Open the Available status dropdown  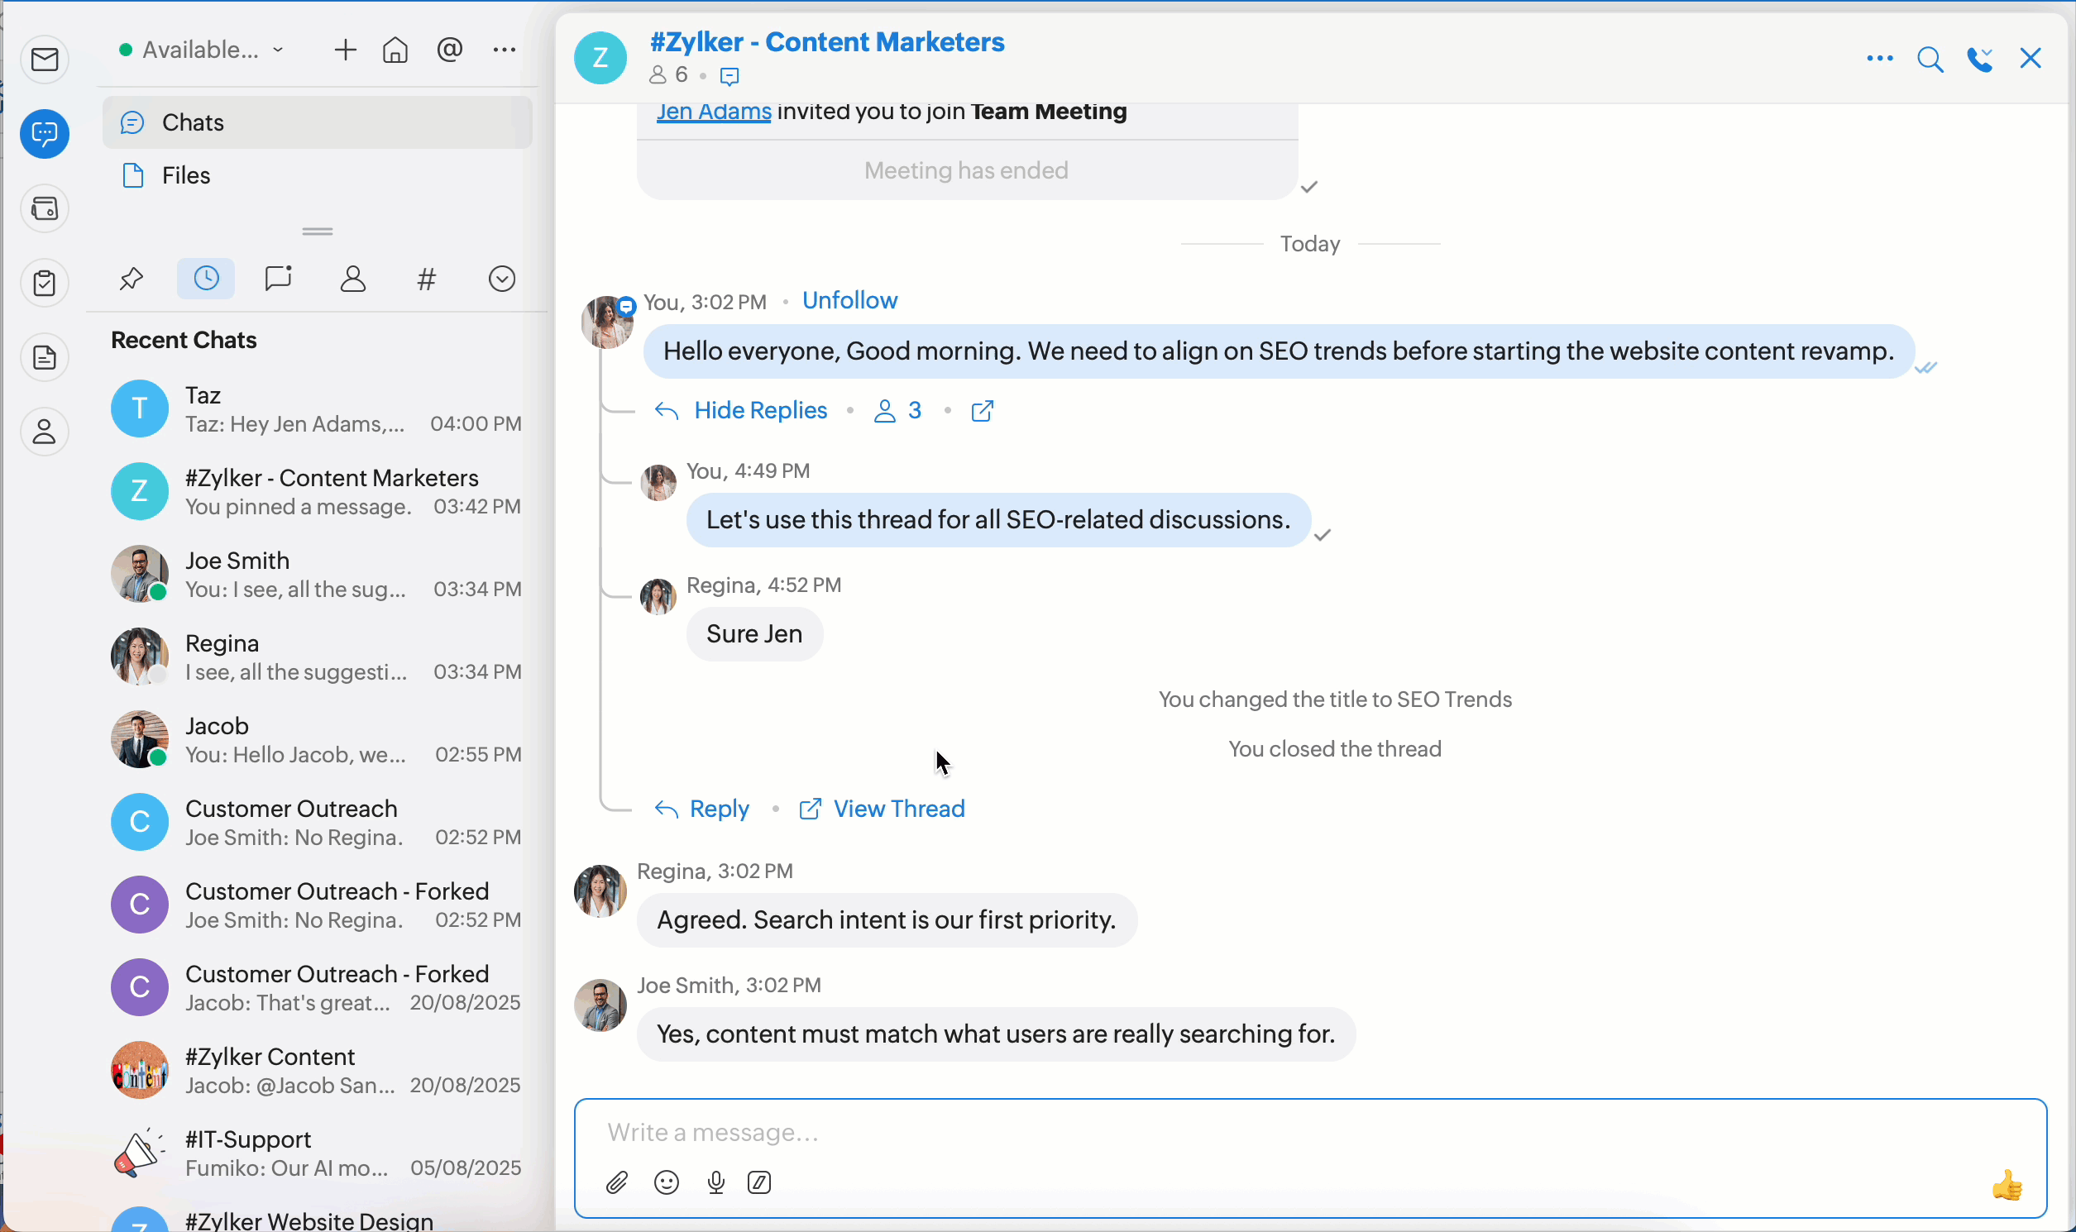pyautogui.click(x=202, y=50)
